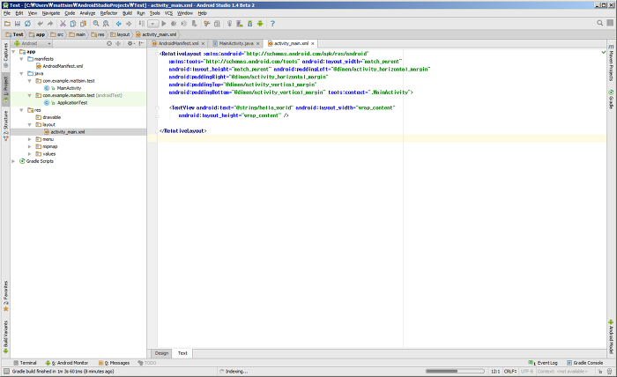
Task: Click the AVD Manager icon
Action: (240, 24)
